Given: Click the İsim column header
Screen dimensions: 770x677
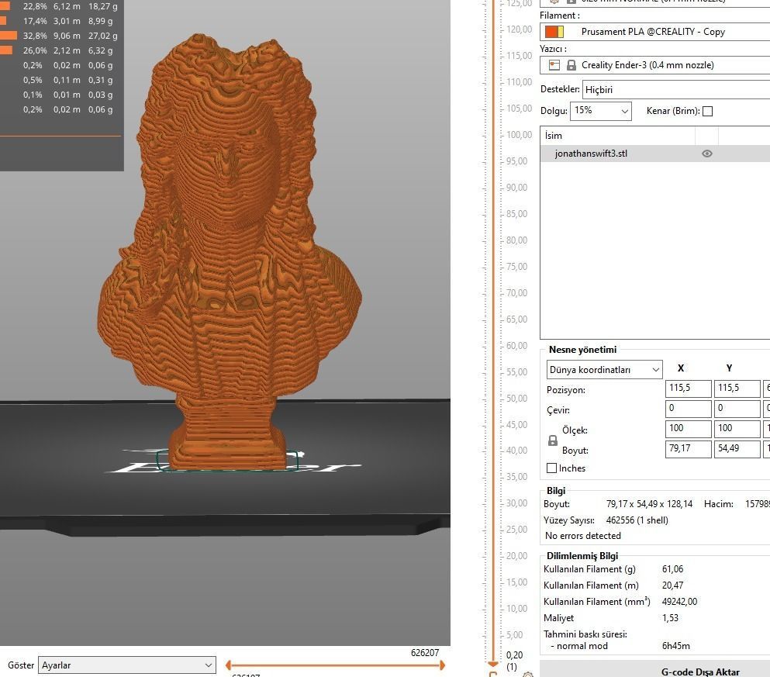Looking at the screenshot, I should (x=618, y=136).
